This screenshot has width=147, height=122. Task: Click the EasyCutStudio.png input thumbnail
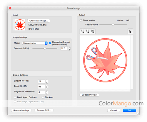(x=20, y=25)
